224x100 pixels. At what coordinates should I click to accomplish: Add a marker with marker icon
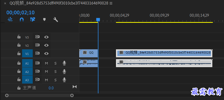44,19
